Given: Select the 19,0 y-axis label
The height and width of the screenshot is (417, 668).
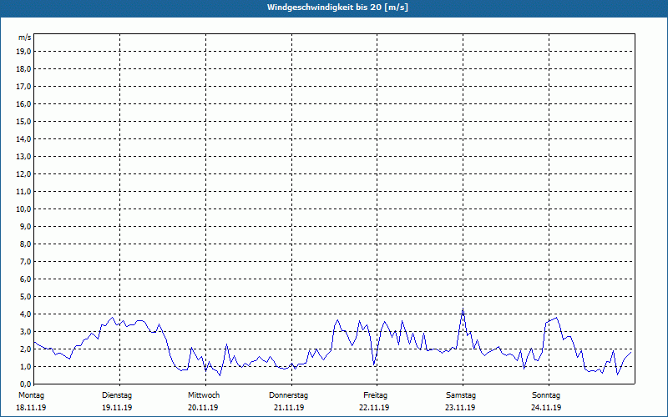Looking at the screenshot, I should (x=24, y=51).
